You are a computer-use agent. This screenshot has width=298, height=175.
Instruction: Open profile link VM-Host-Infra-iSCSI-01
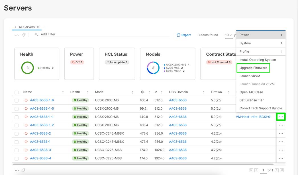coord(254,117)
